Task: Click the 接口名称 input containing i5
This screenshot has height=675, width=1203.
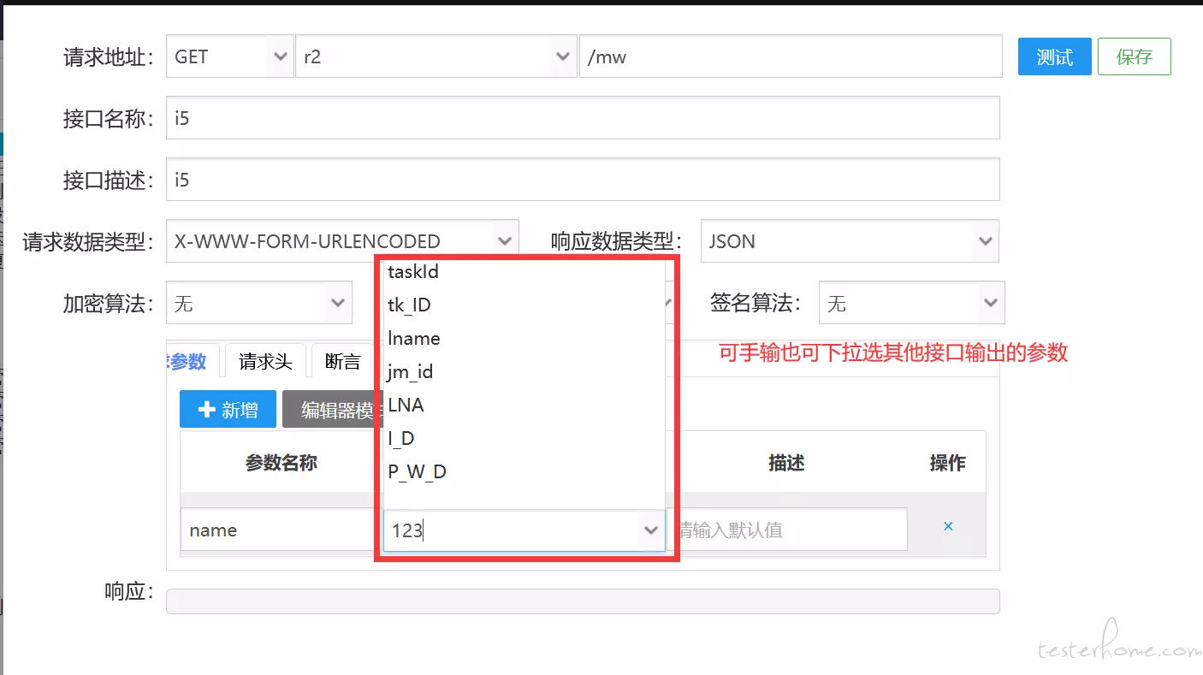Action: click(583, 118)
